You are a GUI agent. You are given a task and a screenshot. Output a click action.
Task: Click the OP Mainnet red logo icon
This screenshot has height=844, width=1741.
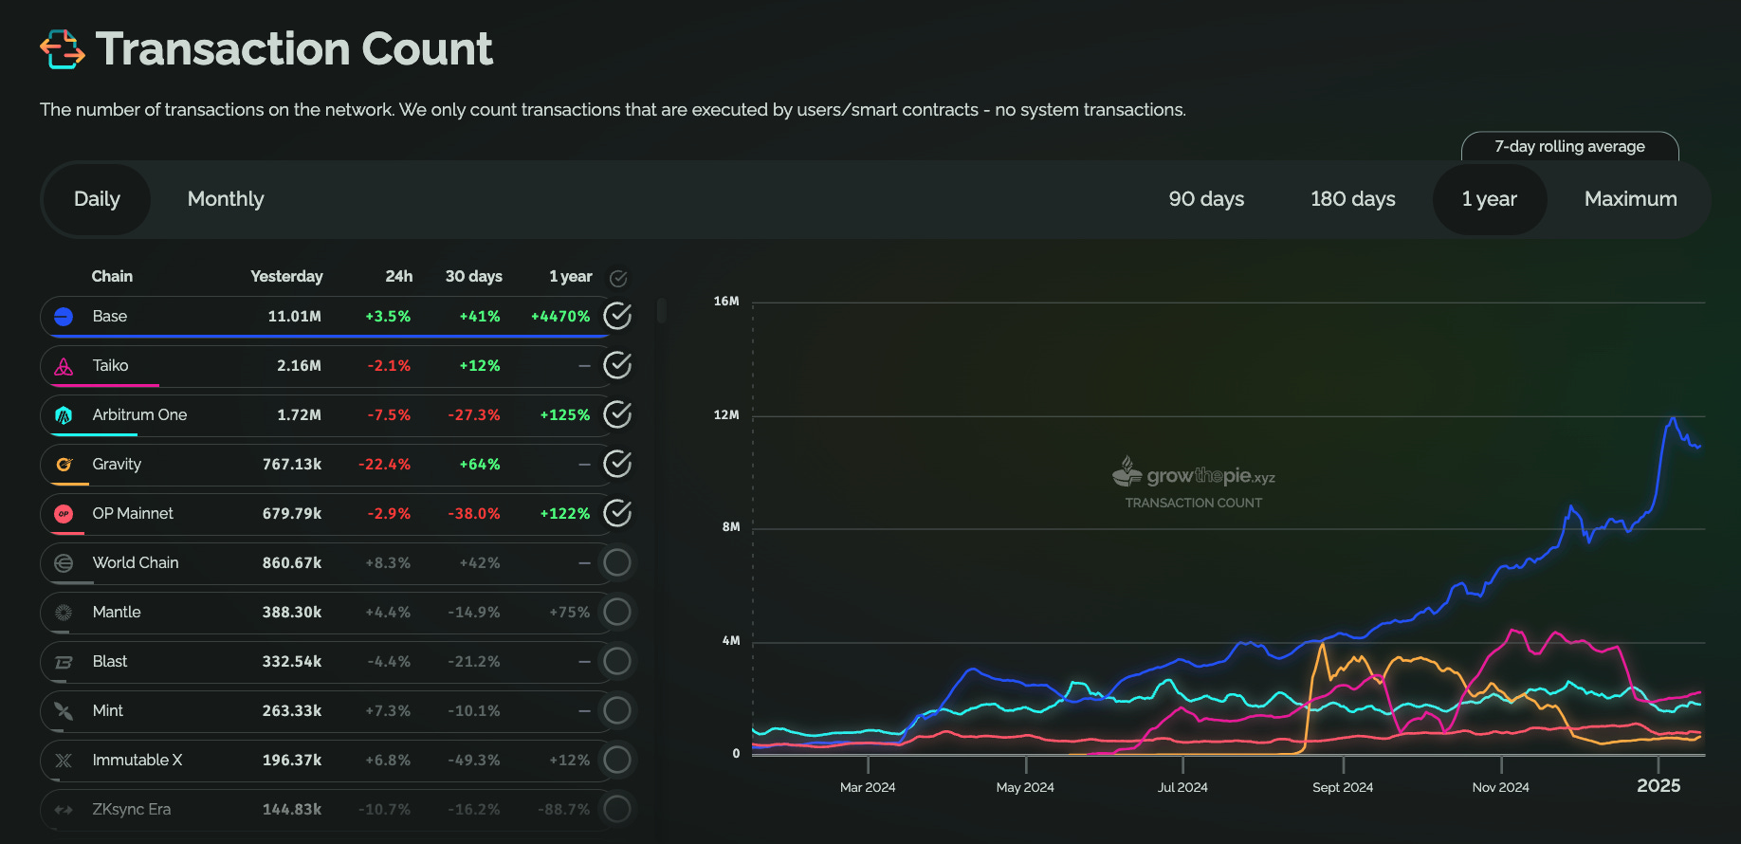[x=64, y=514]
